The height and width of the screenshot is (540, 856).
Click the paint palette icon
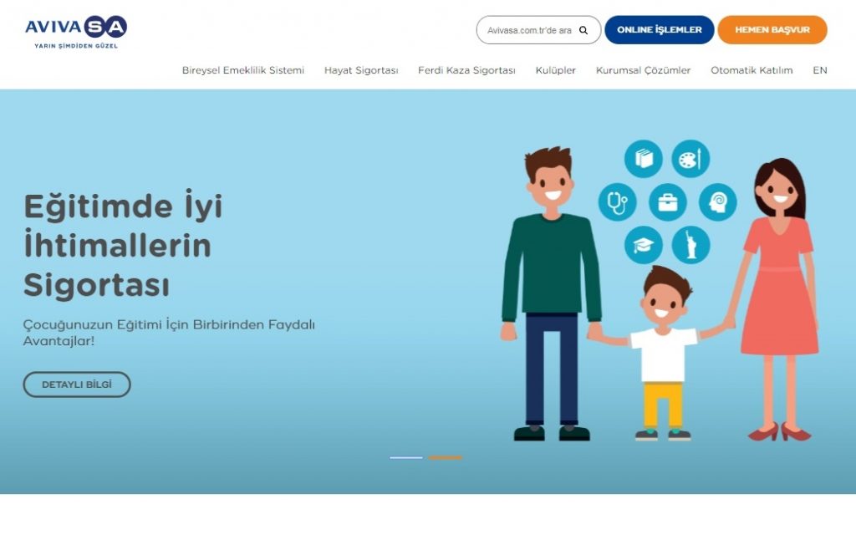coord(690,159)
